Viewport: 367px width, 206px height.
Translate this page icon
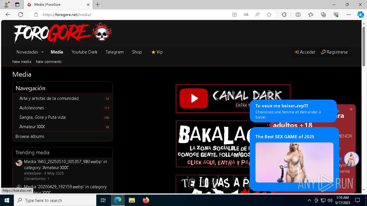246,15
